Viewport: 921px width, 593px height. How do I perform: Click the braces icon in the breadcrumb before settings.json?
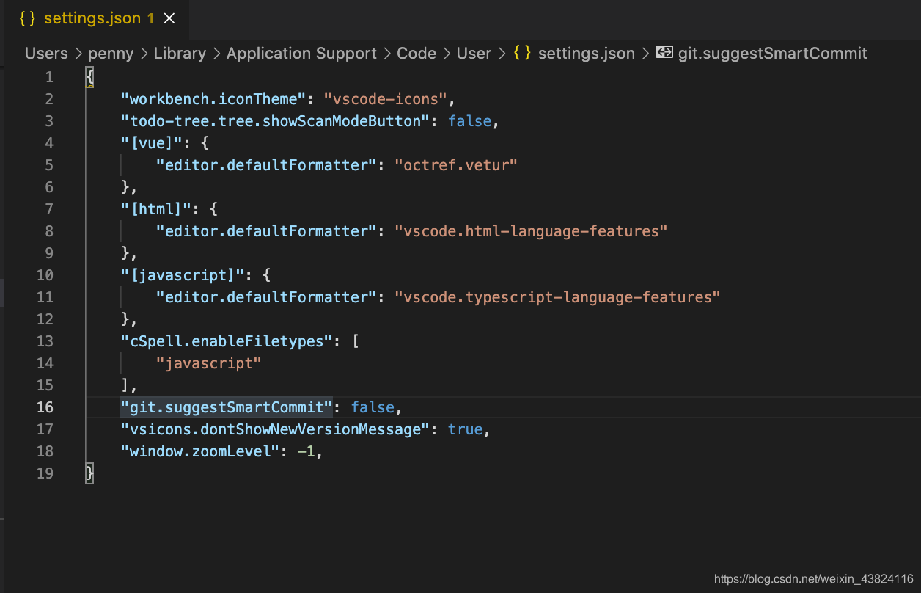pos(523,53)
